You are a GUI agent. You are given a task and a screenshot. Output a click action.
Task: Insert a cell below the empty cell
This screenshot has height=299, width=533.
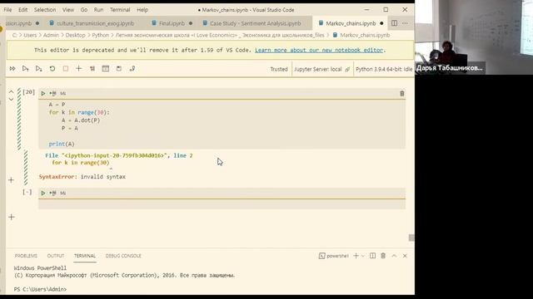coord(11,217)
